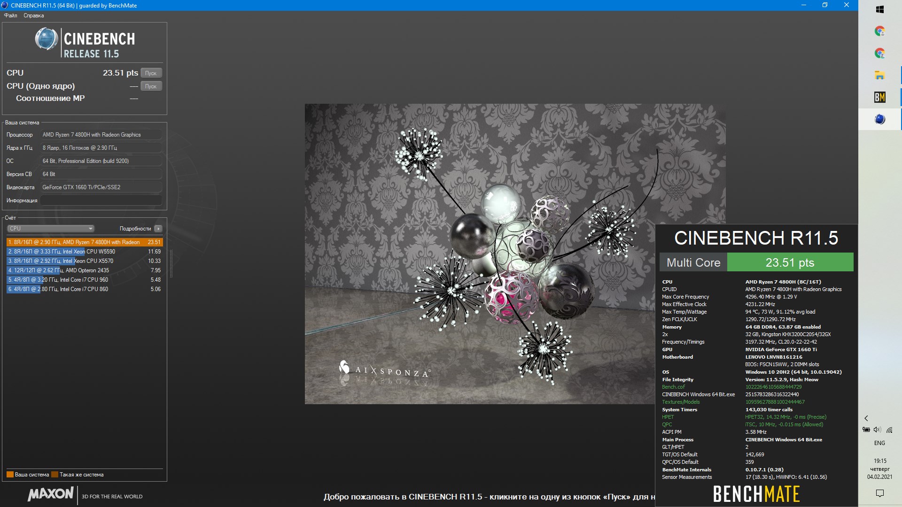Open the Справка menu
The image size is (902, 507).
pyautogui.click(x=33, y=15)
